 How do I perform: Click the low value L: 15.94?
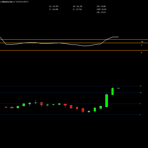[77, 9]
